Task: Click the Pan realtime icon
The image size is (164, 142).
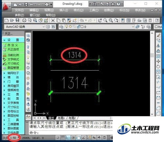Action: coord(100,20)
